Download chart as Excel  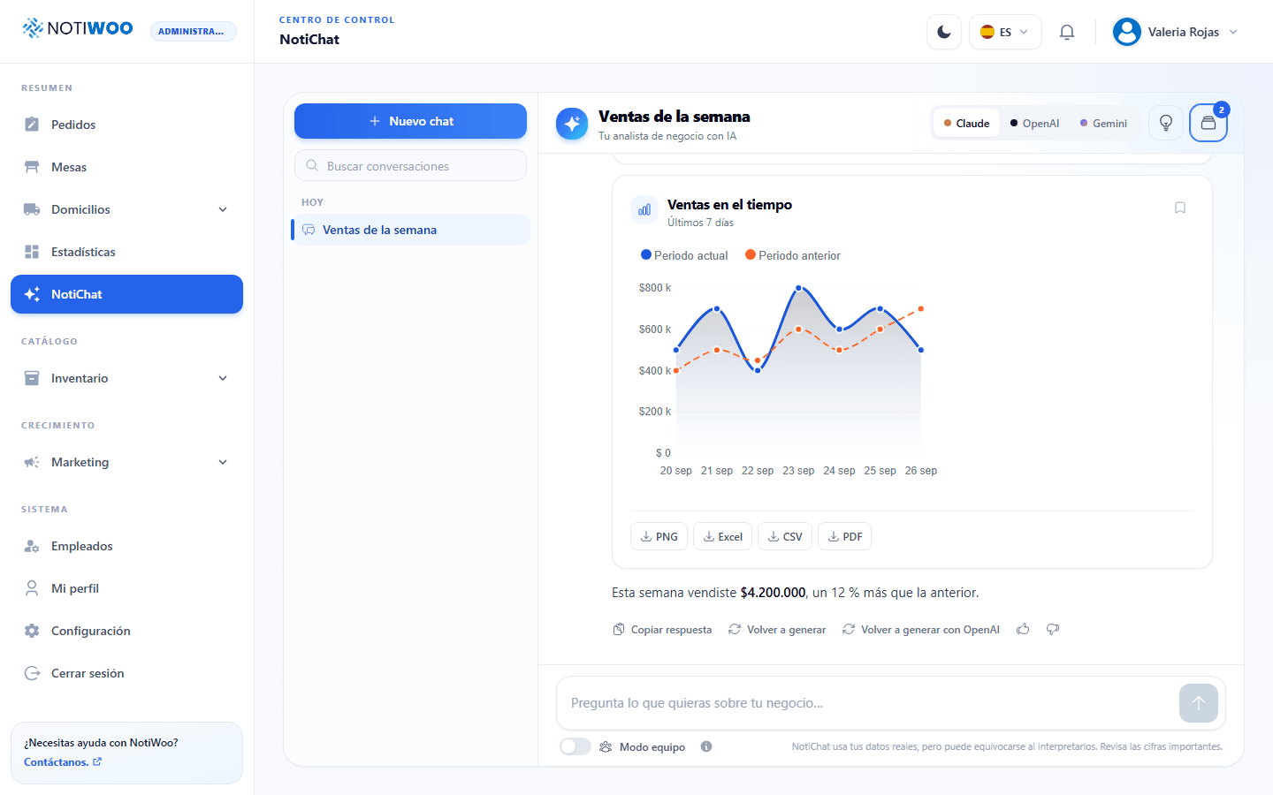tap(723, 536)
